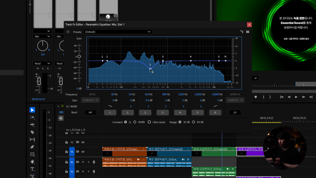Open the Presets dropdown in EQ editor
316x178 pixels.
click(118, 32)
